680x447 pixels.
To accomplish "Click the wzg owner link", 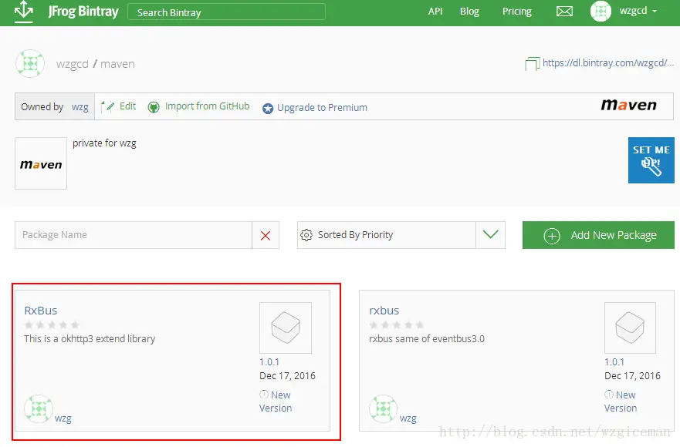I will point(80,106).
